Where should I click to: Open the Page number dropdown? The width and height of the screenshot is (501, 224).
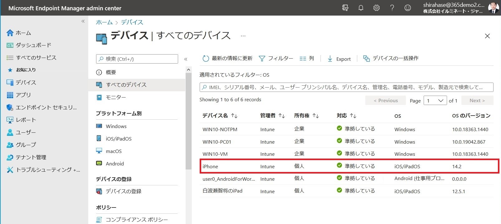435,101
